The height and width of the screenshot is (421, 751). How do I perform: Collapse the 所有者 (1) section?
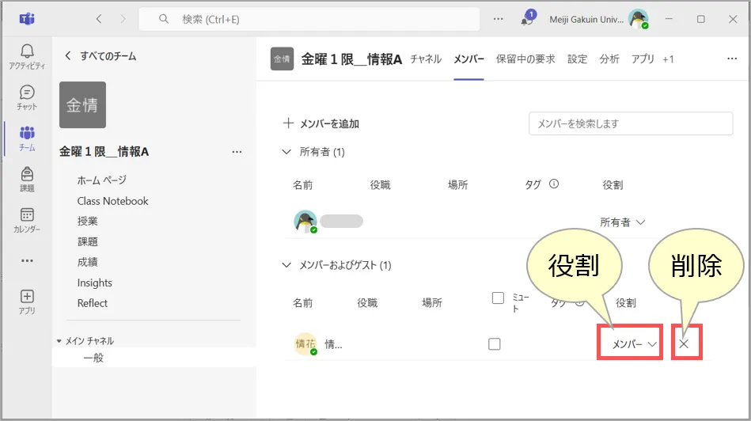pos(286,152)
